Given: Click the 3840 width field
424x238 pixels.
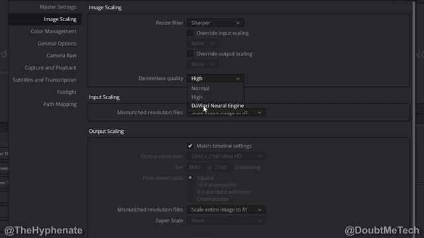Looking at the screenshot, I should pos(196,167).
